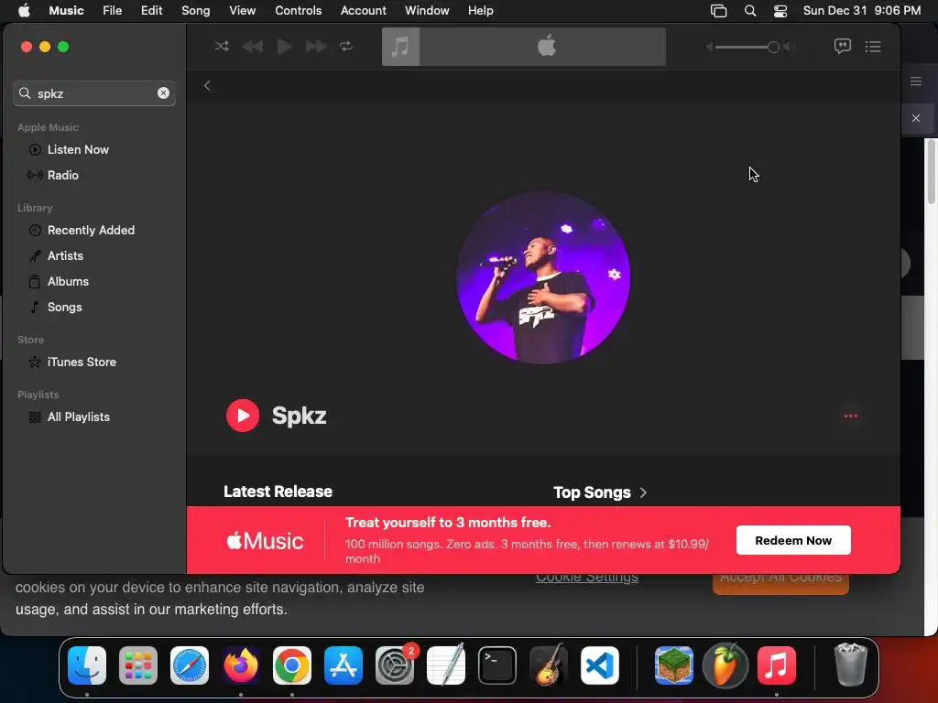The width and height of the screenshot is (938, 703).
Task: Open Google Chrome from the Dock
Action: [292, 665]
